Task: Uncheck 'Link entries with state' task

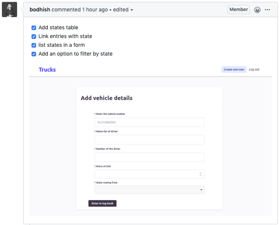Action: [x=34, y=37]
